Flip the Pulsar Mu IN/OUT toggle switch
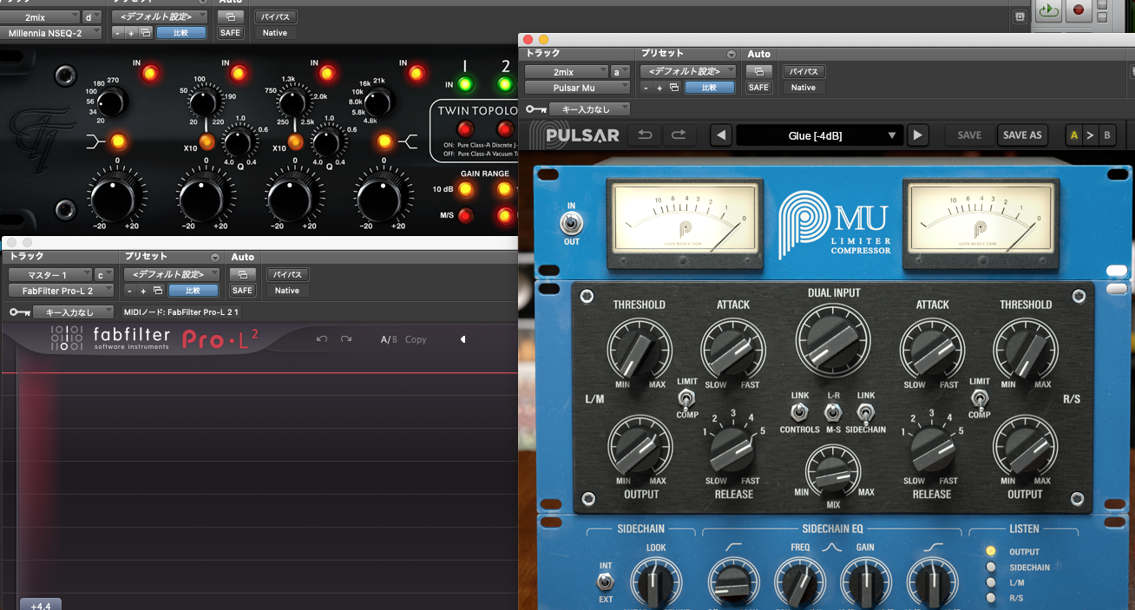Image resolution: width=1135 pixels, height=610 pixels. click(x=571, y=224)
